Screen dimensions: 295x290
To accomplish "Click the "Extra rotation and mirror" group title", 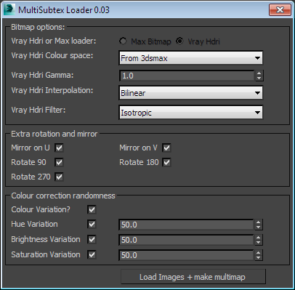I will click(54, 134).
